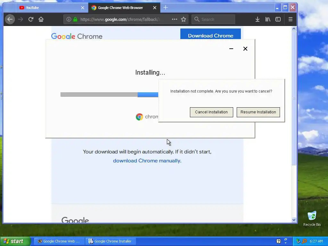Show site information icon in the address bar
328x246 pixels.
click(69, 20)
